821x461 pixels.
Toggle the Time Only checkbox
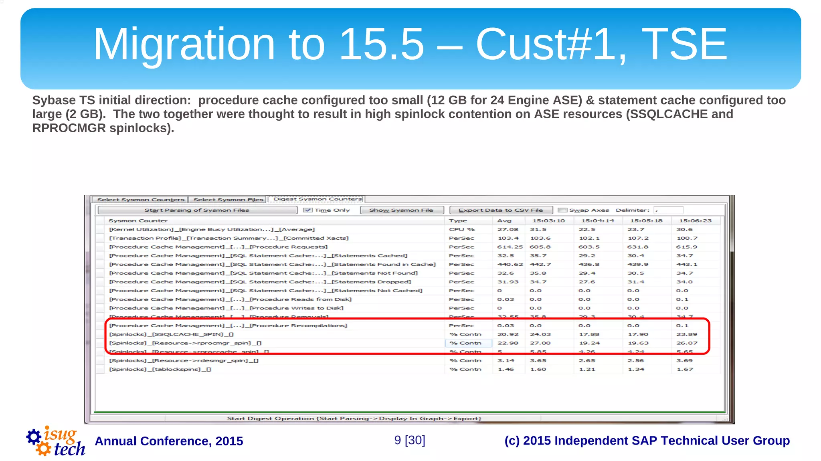pos(308,210)
